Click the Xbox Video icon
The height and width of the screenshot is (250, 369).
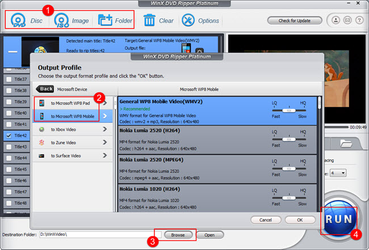[x=41, y=129]
